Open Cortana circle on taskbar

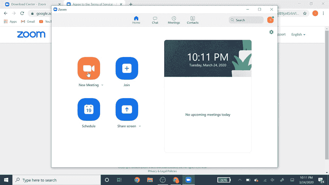point(107,180)
